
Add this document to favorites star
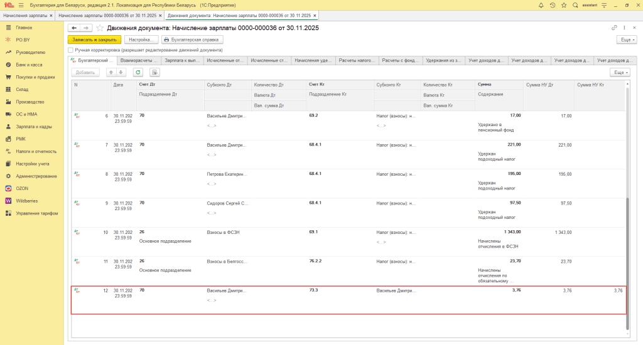[99, 28]
